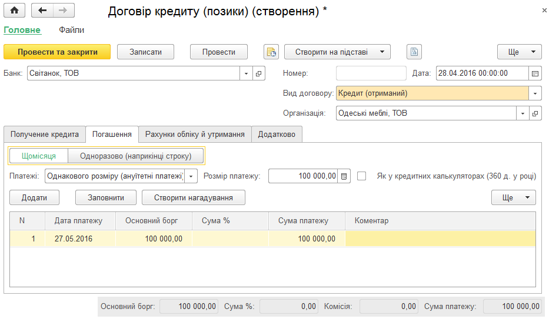This screenshot has width=549, height=319.
Task: Click the Сума % total field at bottom
Action: tap(289, 307)
